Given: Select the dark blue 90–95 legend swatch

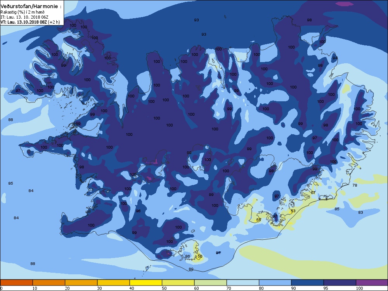Looking at the screenshot, I should click(x=308, y=282).
